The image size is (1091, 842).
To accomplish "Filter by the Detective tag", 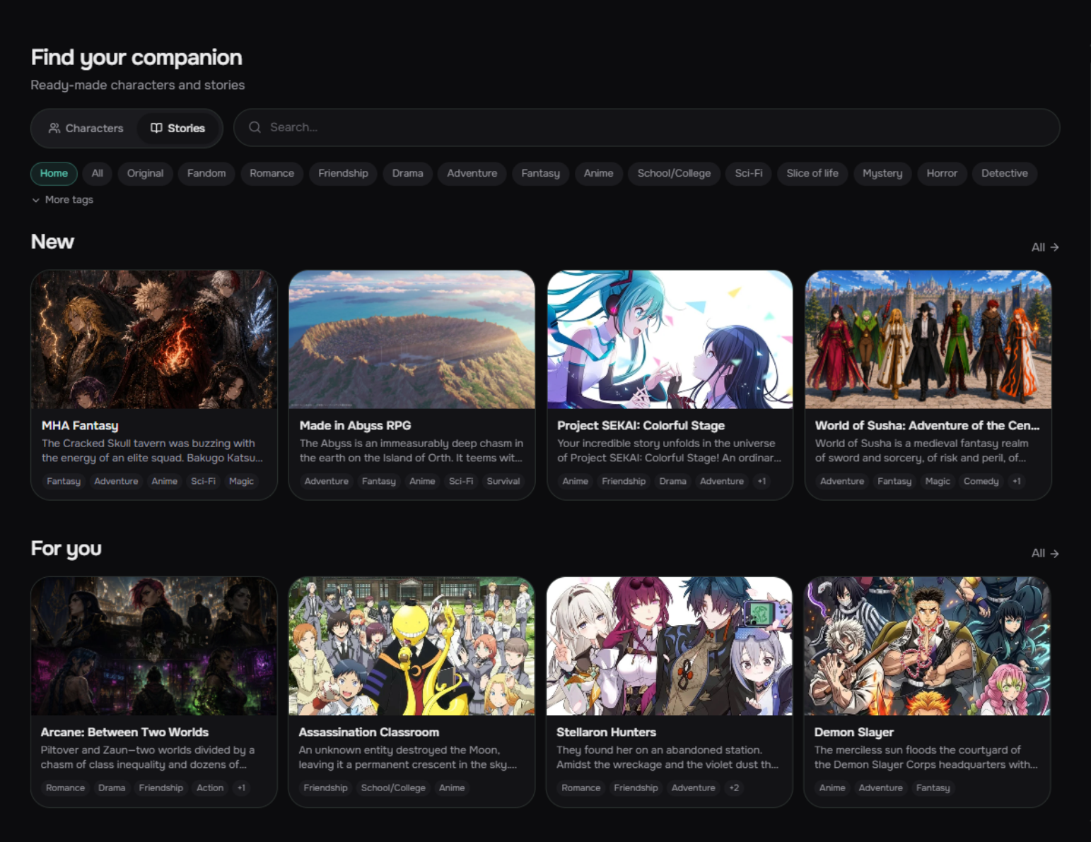I will tap(1004, 173).
